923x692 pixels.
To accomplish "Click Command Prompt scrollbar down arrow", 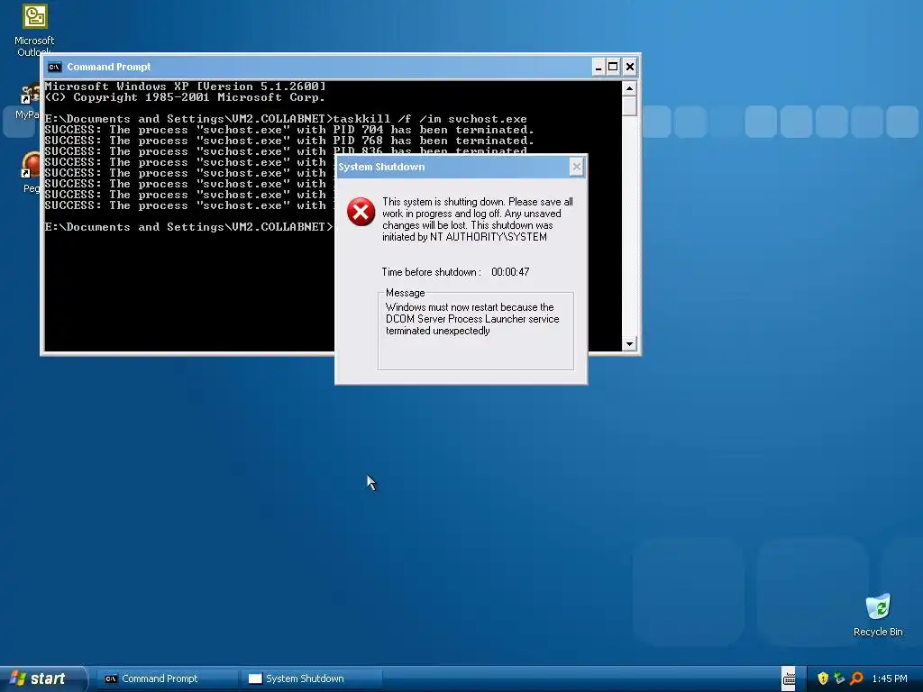I will tap(629, 343).
